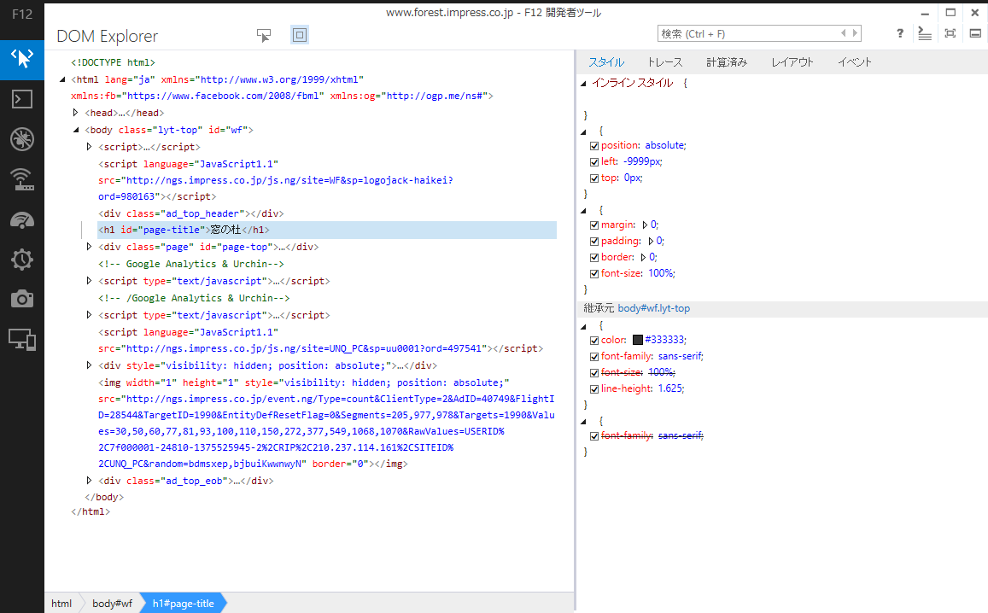Viewport: 988px width, 613px height.
Task: Switch to the Debugger tool
Action: pos(21,139)
